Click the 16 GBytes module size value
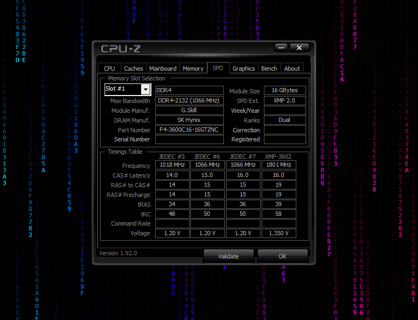Viewport: 418px width, 320px height. [x=285, y=90]
